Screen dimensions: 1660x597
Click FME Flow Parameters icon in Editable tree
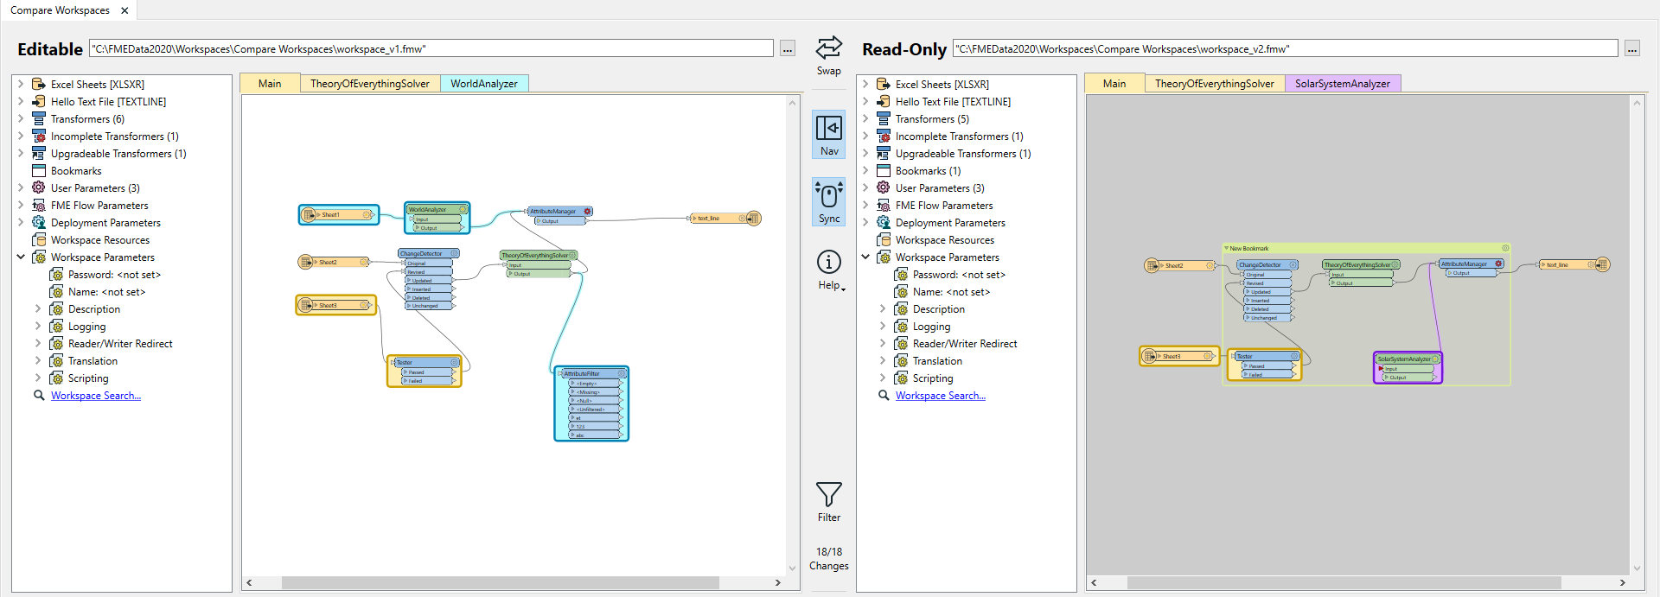[39, 205]
